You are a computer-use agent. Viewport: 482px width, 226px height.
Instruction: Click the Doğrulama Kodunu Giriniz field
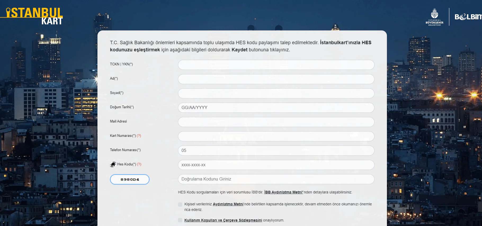tap(276, 179)
